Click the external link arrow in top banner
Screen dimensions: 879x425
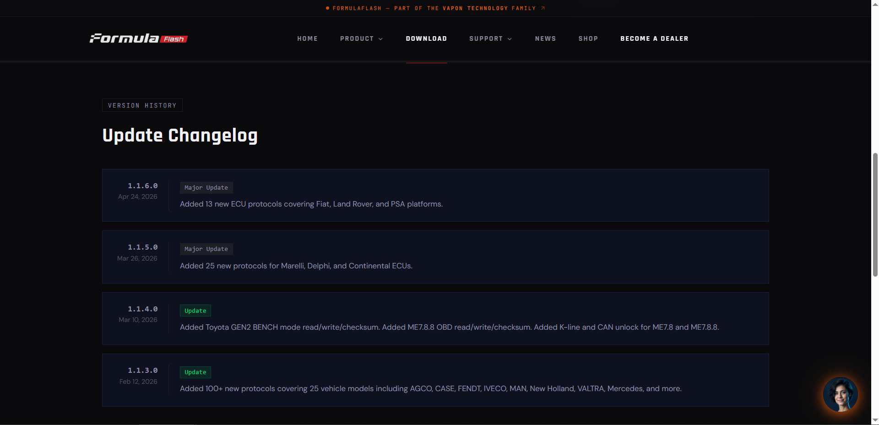point(543,8)
